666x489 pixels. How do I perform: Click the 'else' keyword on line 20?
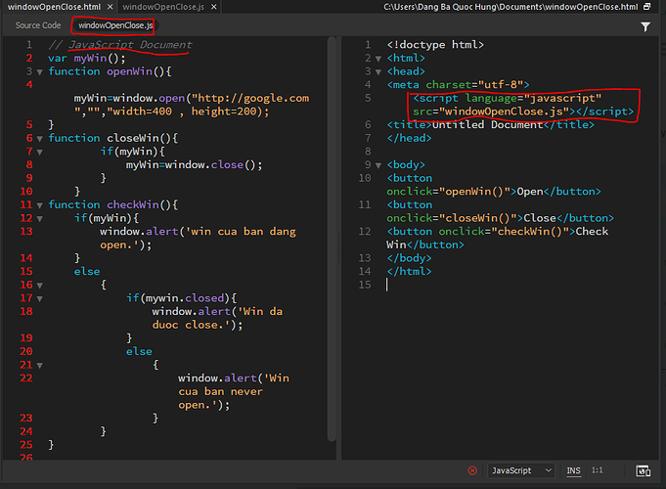[139, 351]
